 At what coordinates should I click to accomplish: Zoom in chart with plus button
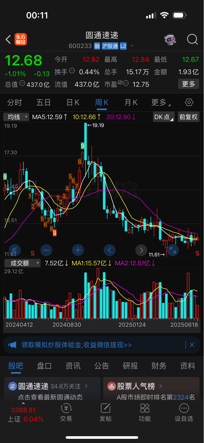click(78, 250)
